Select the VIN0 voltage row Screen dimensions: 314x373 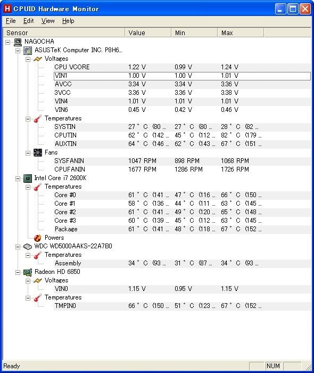coord(183,289)
